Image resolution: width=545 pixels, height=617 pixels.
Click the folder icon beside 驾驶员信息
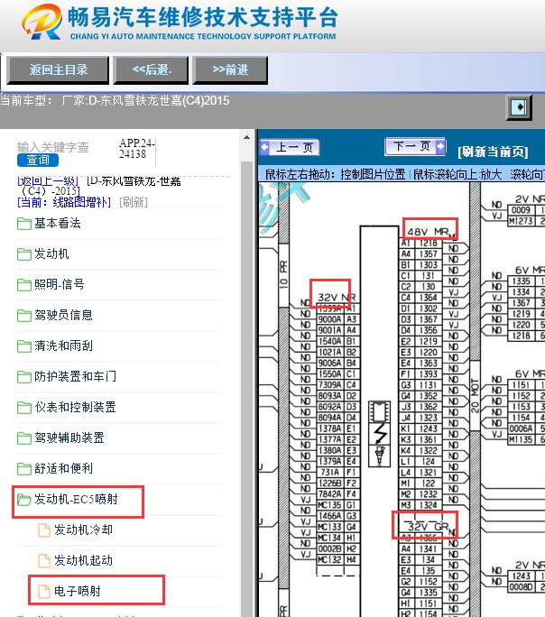(24, 316)
